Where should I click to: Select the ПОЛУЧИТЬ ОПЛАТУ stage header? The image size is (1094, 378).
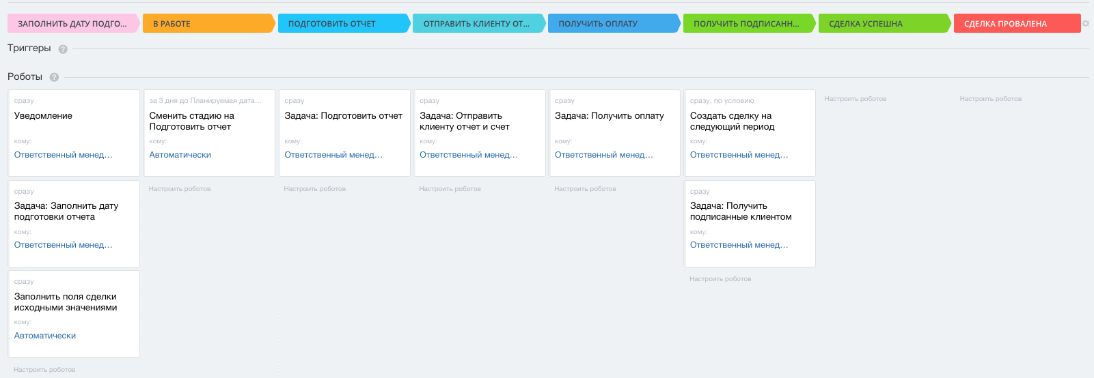612,24
